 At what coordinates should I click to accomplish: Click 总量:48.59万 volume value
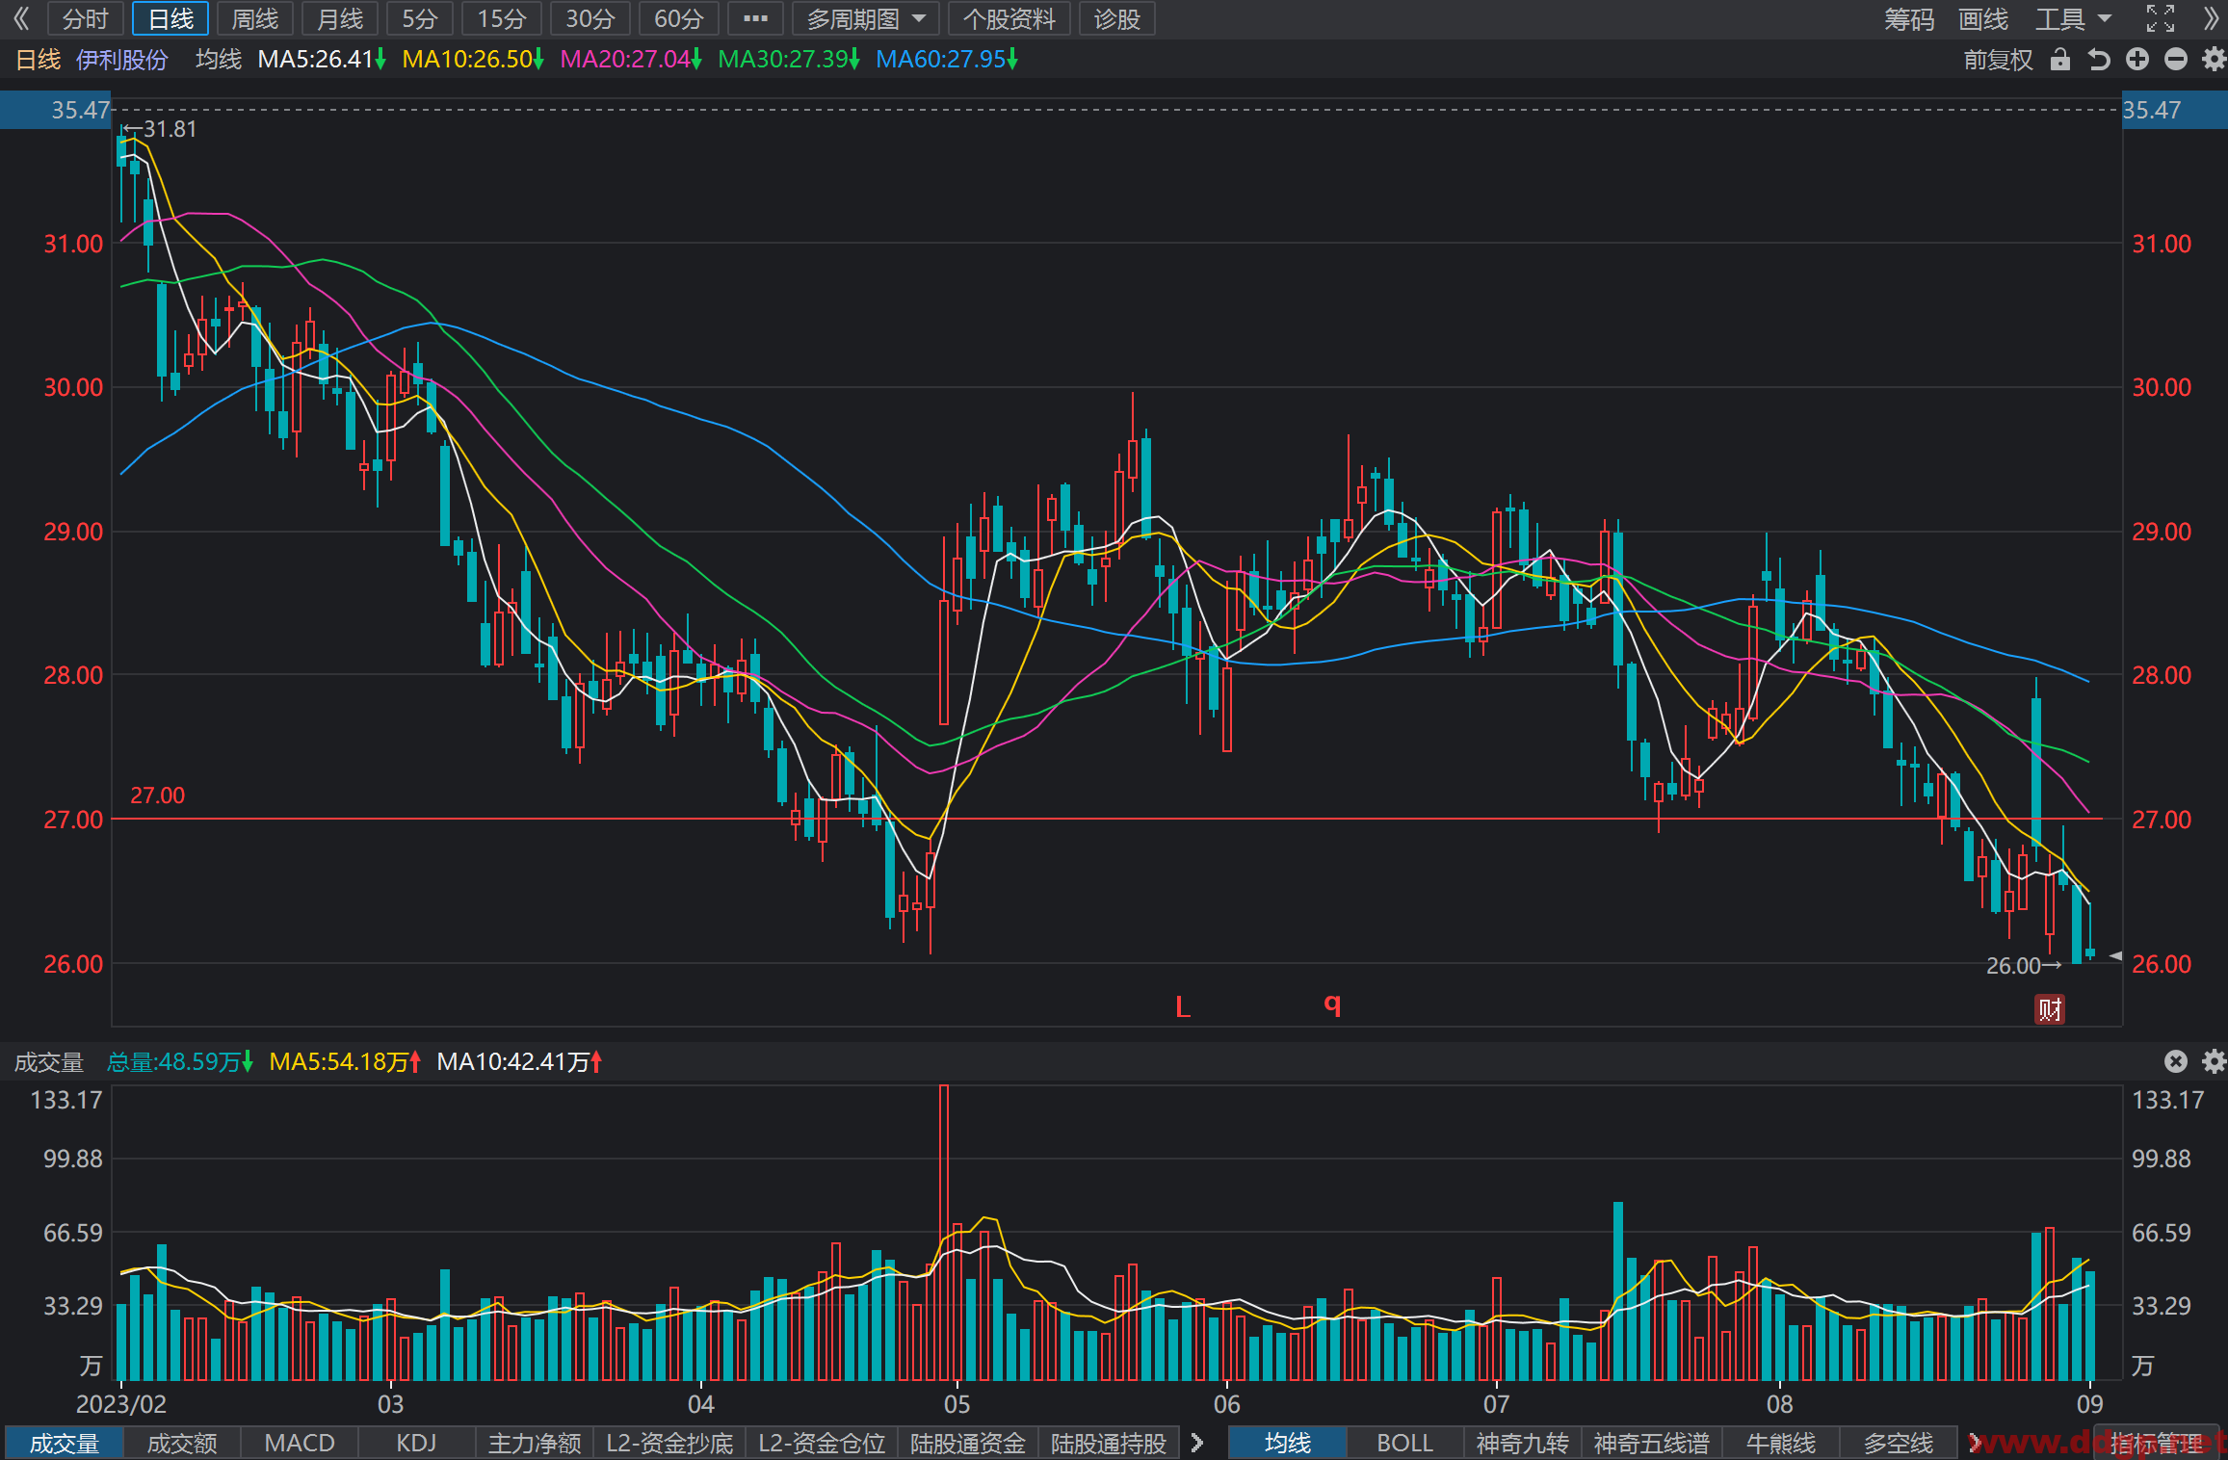[179, 1061]
